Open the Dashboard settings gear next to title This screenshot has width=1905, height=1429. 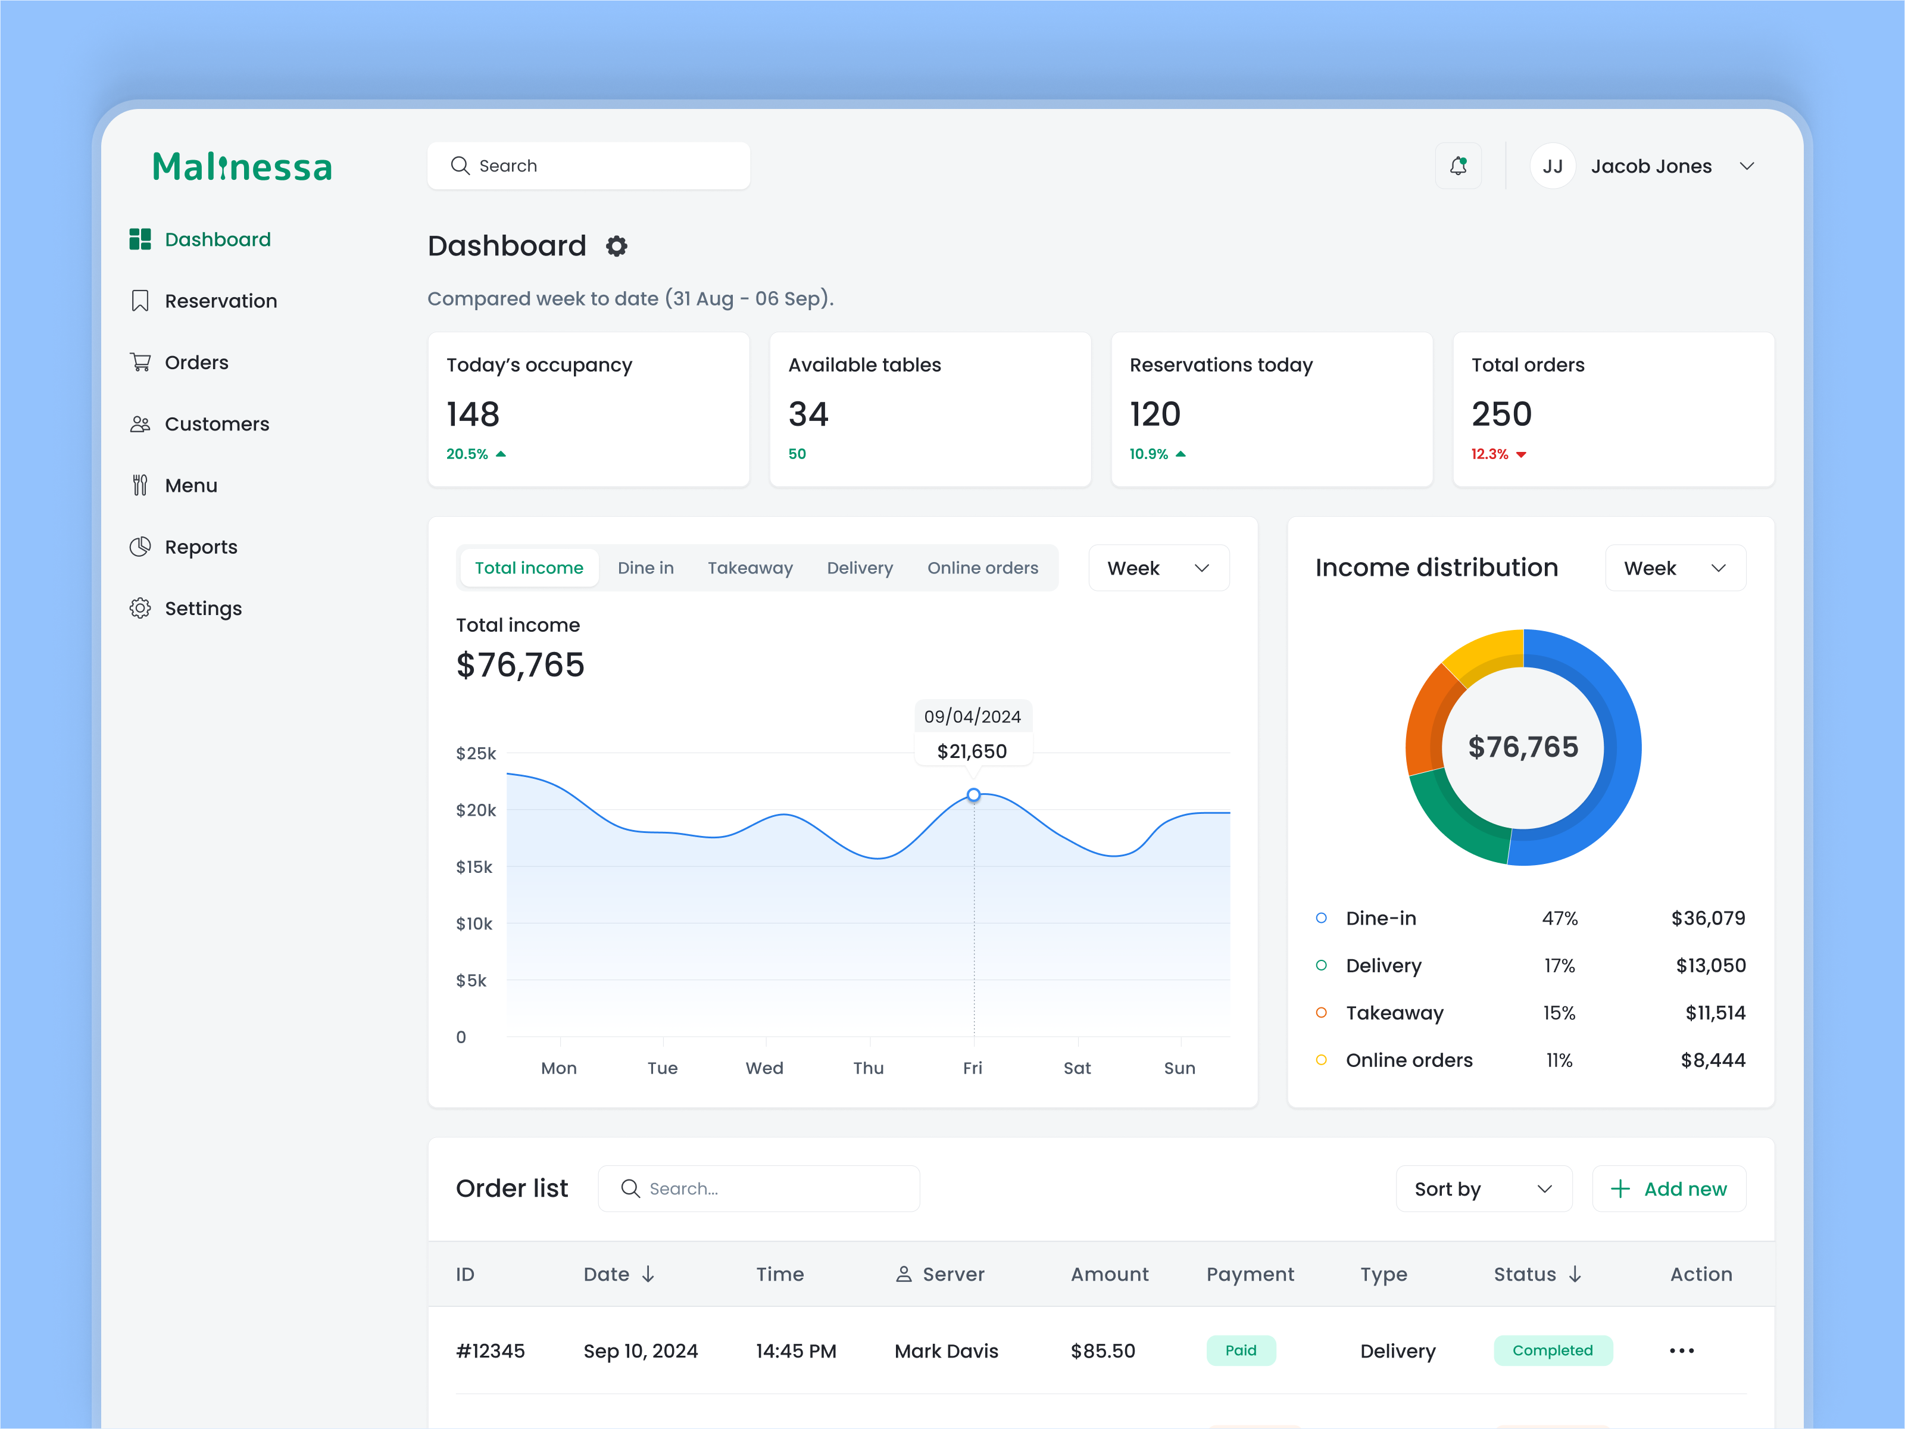(617, 247)
